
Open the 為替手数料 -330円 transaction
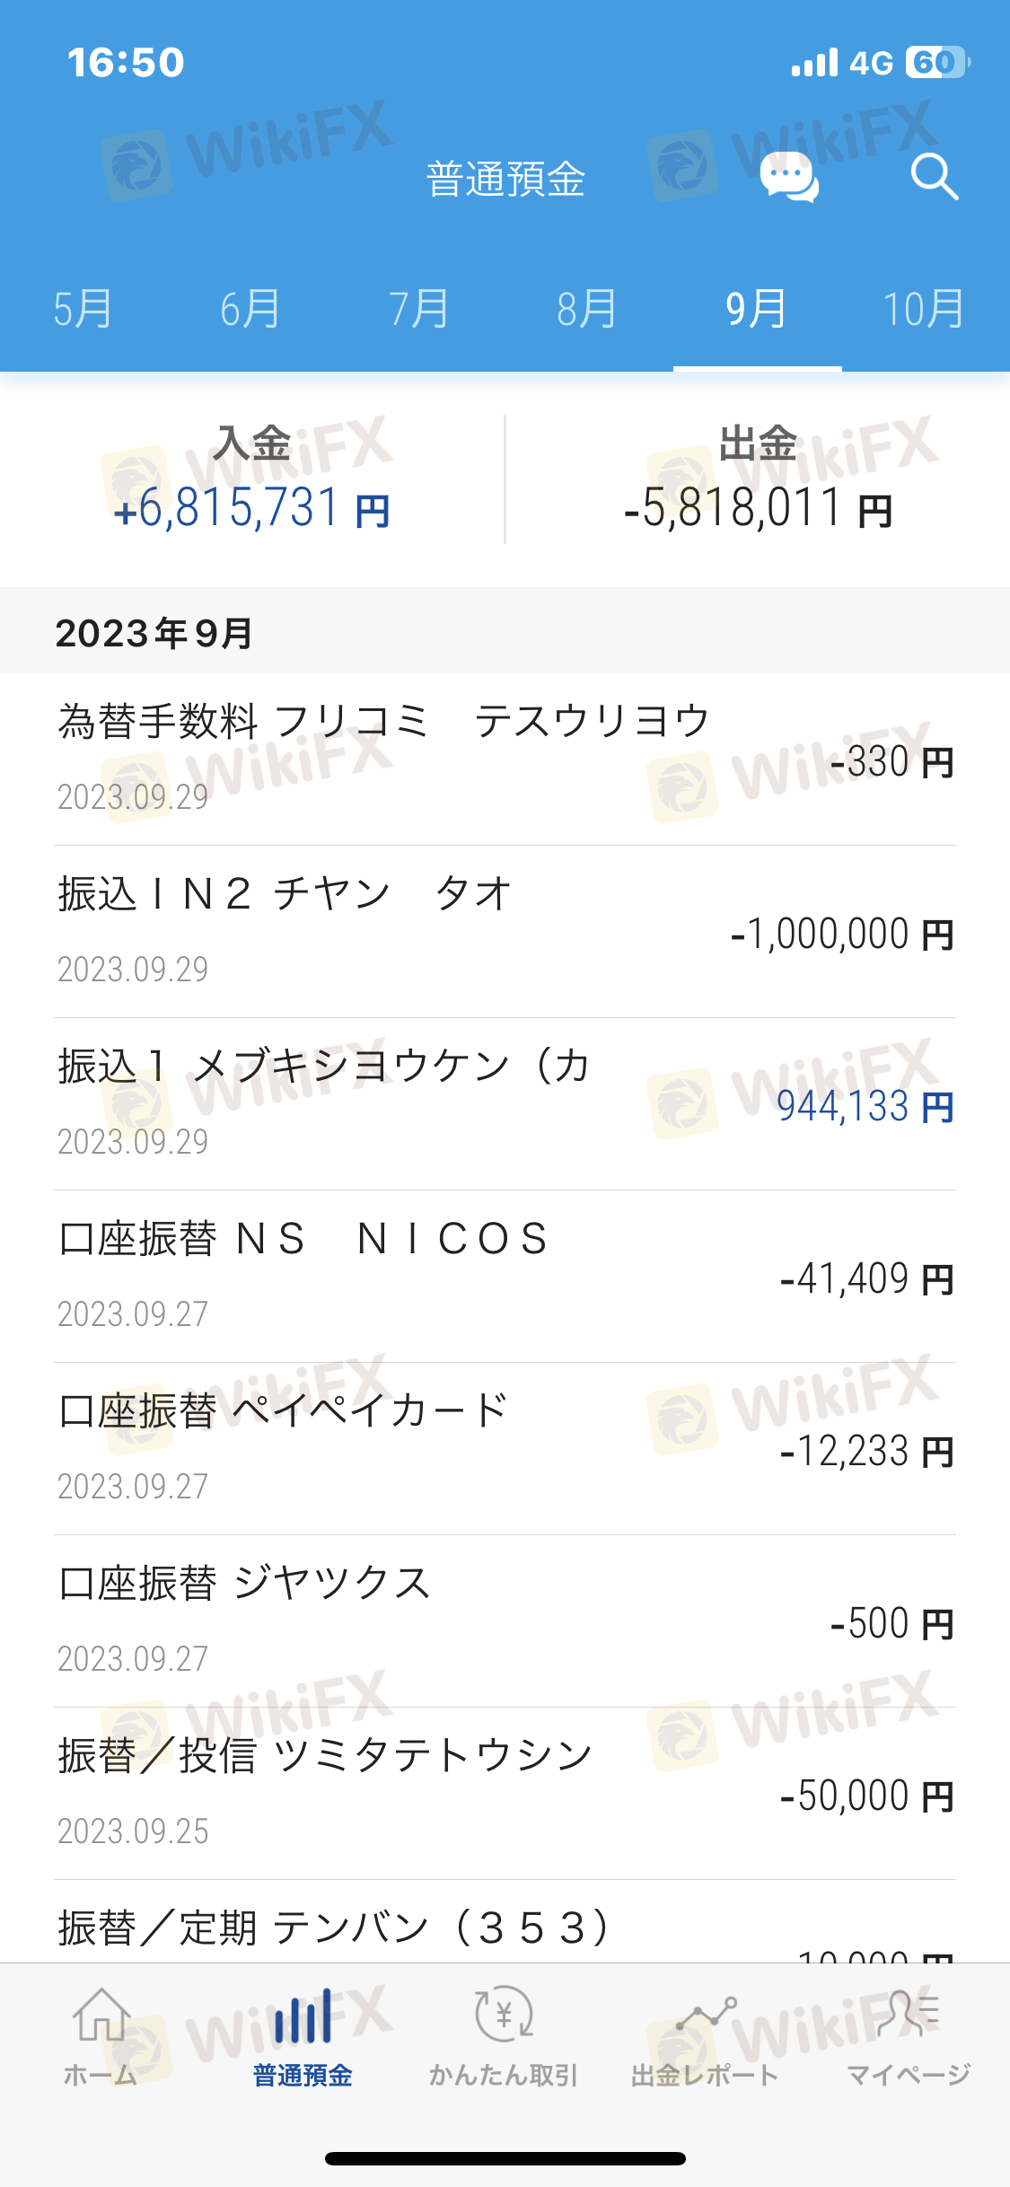(505, 759)
